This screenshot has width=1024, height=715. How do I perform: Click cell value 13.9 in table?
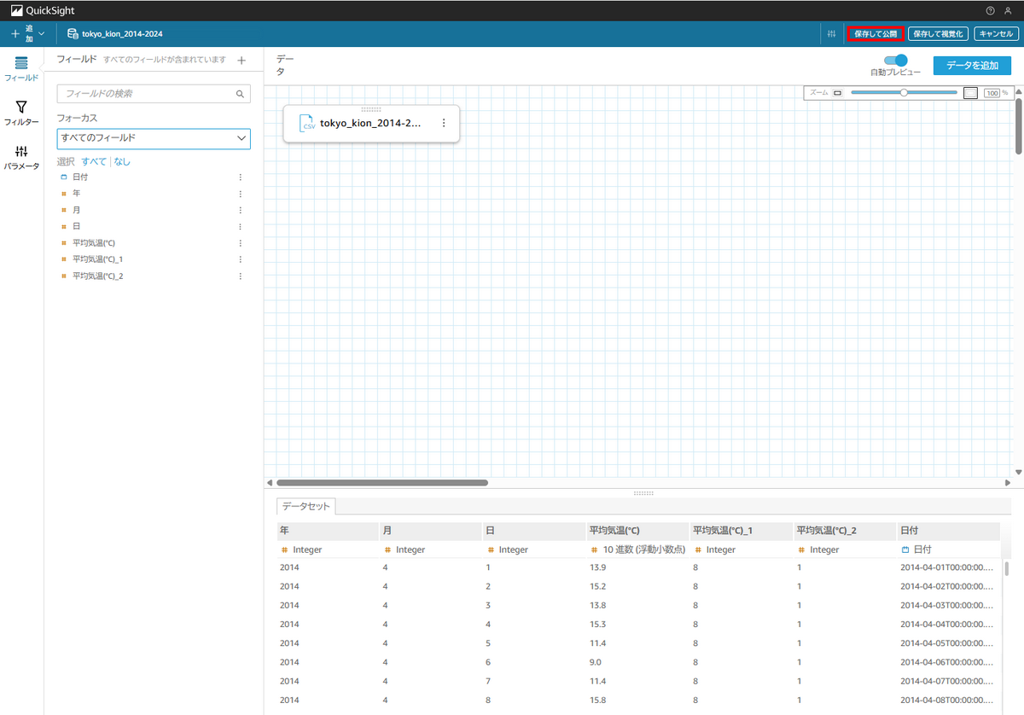click(x=598, y=567)
